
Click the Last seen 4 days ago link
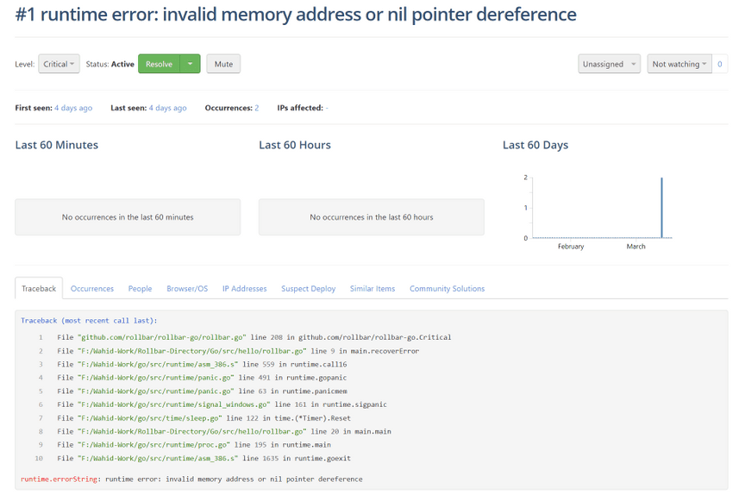click(x=167, y=108)
